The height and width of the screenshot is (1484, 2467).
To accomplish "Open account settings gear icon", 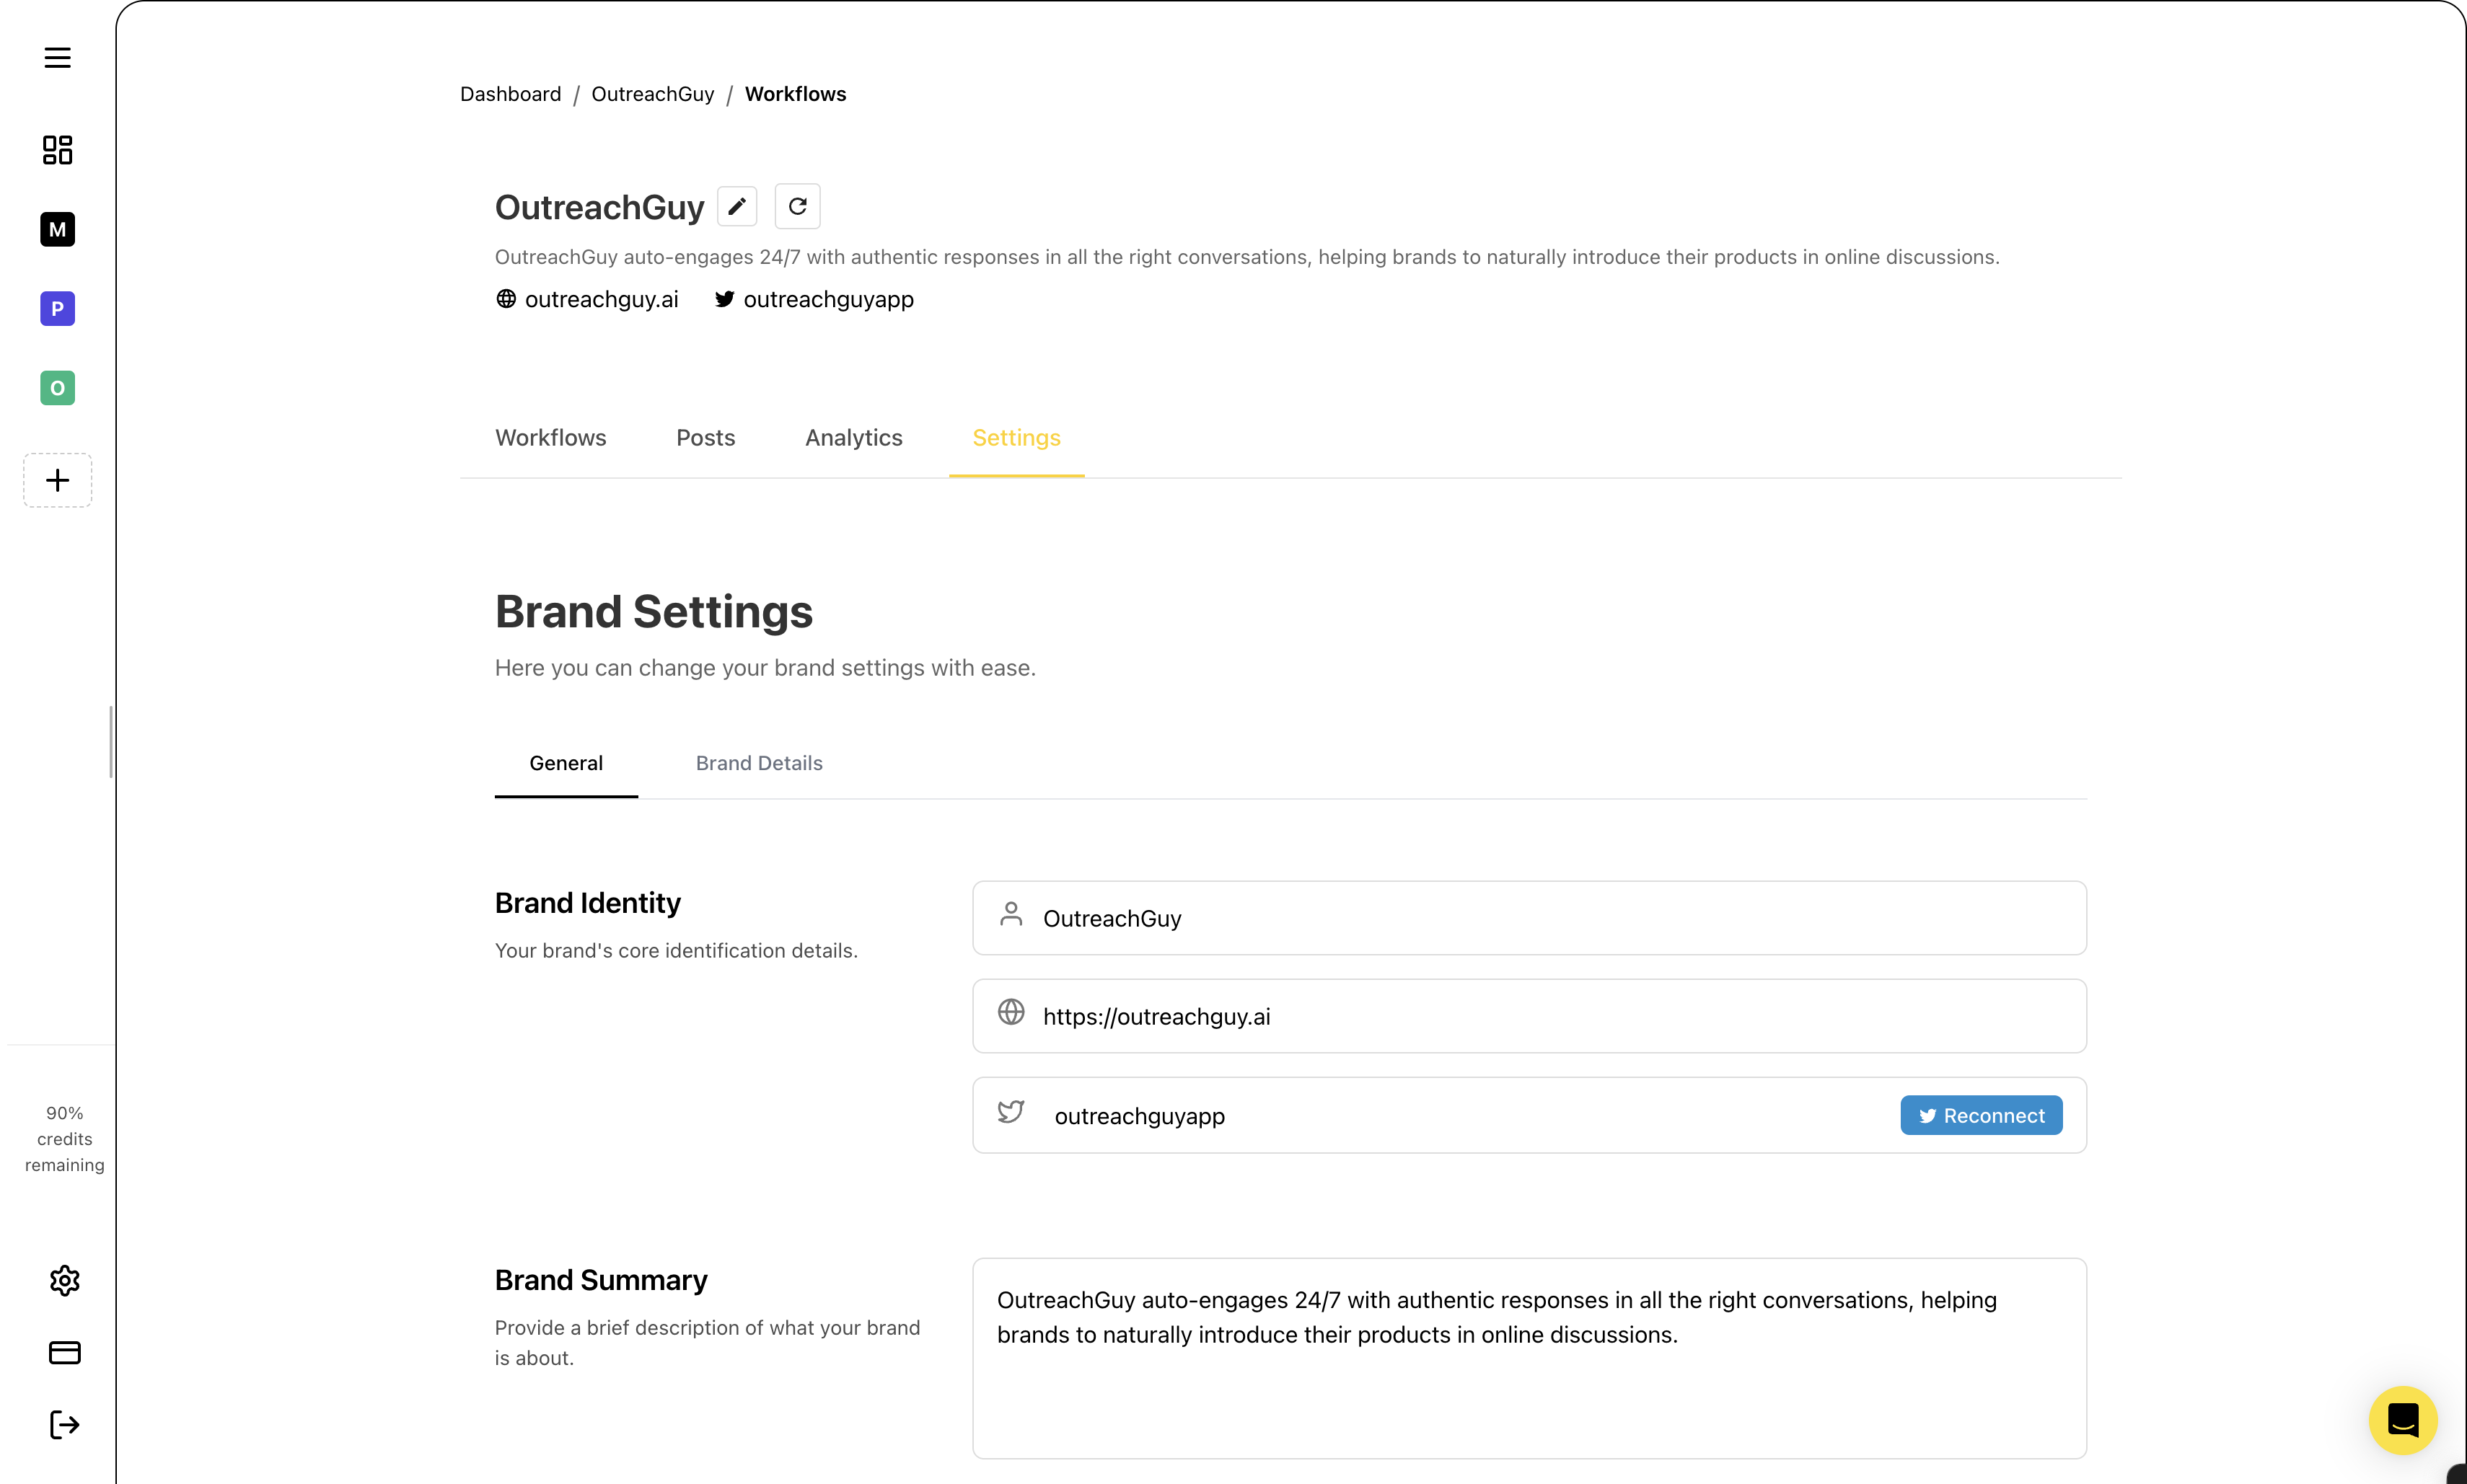I will coord(64,1280).
